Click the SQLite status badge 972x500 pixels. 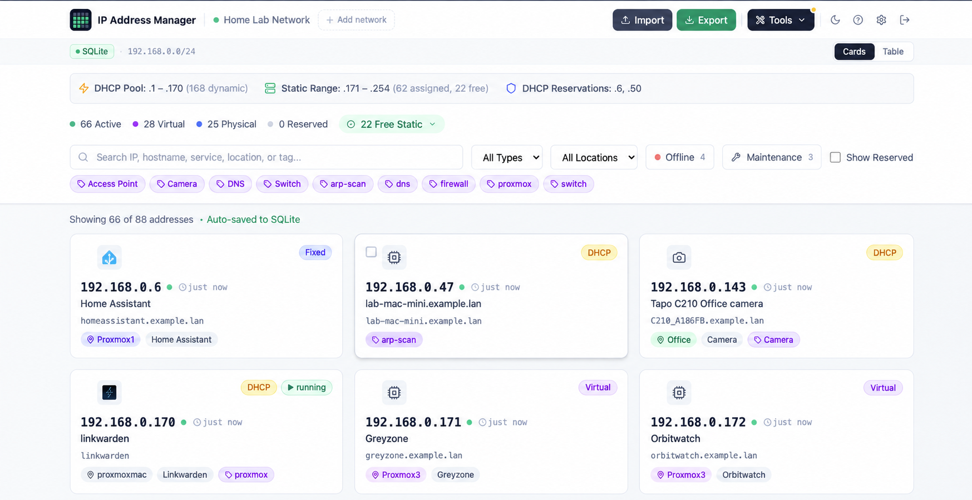[x=92, y=52]
